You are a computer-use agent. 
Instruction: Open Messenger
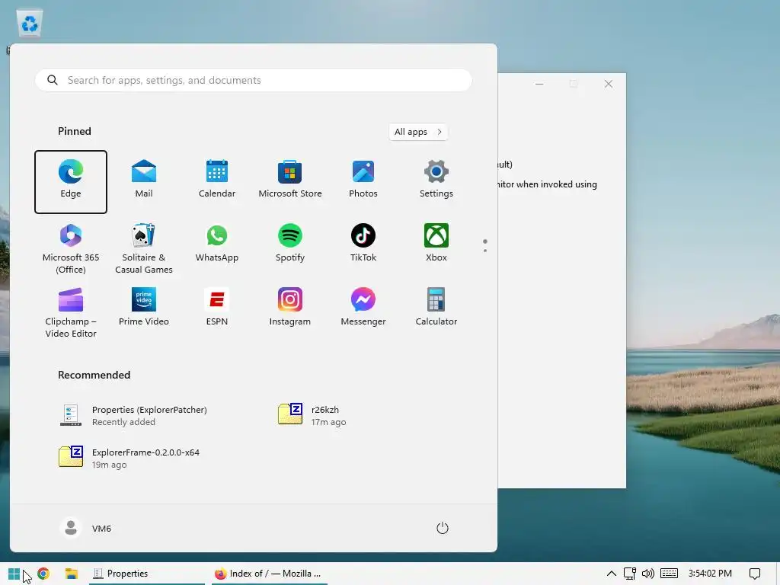pyautogui.click(x=363, y=309)
